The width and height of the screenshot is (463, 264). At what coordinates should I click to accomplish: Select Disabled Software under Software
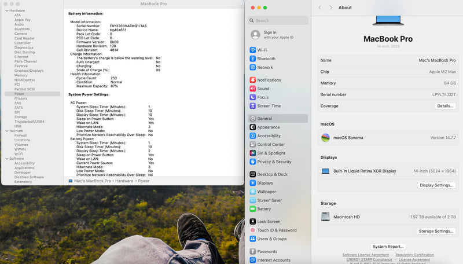29,177
